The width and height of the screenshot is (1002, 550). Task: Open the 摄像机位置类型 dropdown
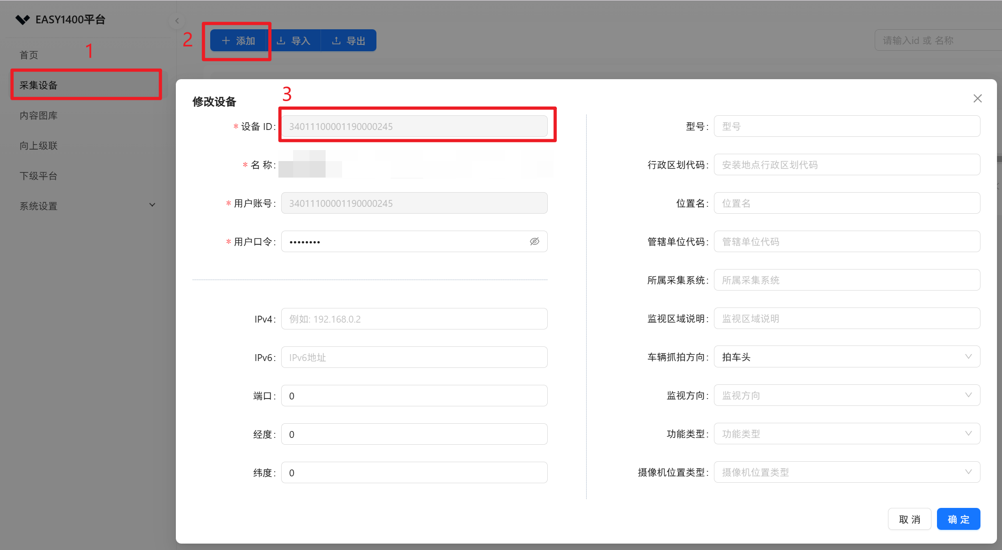click(846, 472)
